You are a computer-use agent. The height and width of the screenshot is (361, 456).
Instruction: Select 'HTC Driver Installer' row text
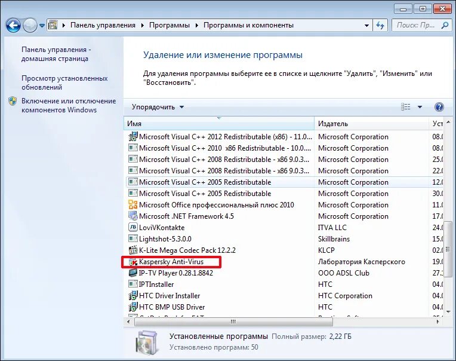tap(170, 296)
